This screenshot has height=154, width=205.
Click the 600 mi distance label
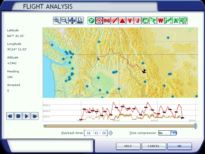(x=192, y=120)
